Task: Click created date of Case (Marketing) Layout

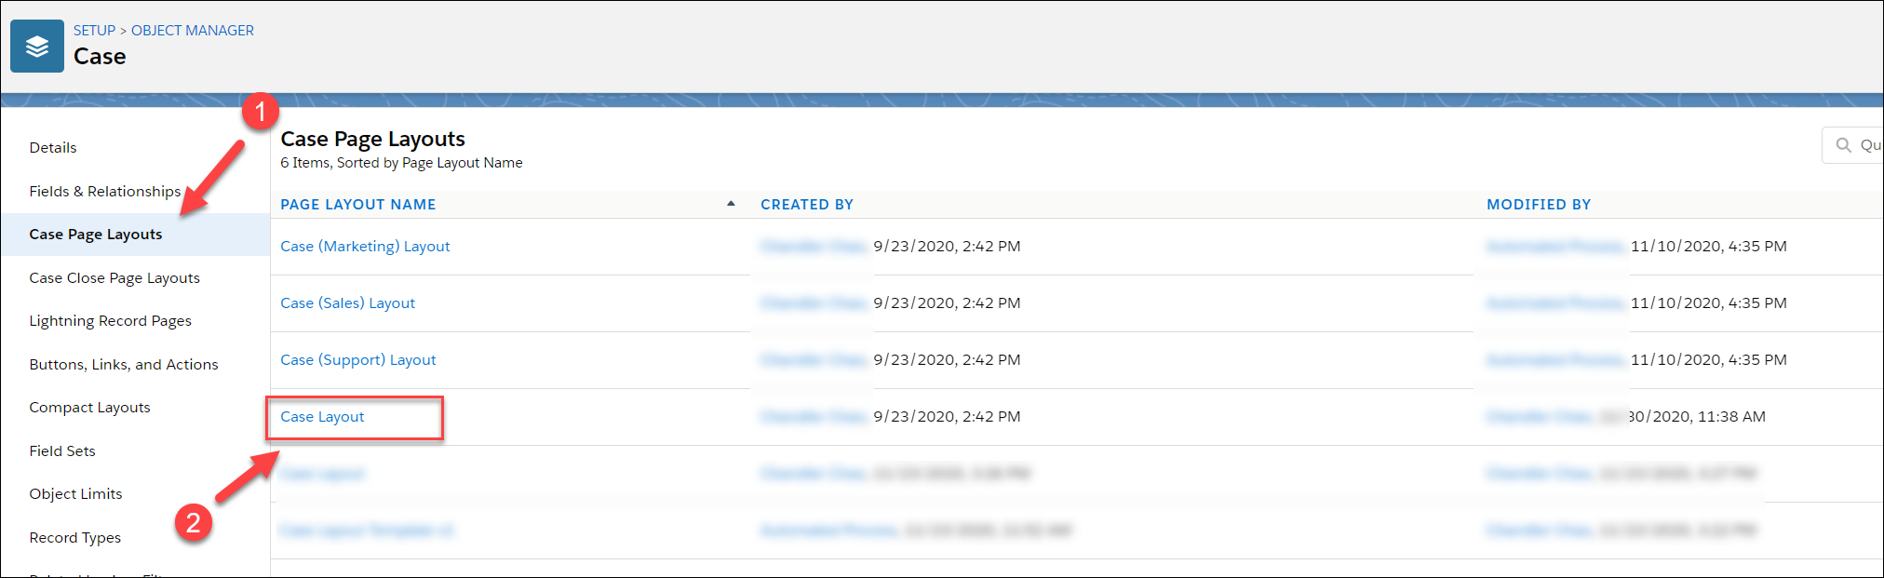Action: coord(947,247)
